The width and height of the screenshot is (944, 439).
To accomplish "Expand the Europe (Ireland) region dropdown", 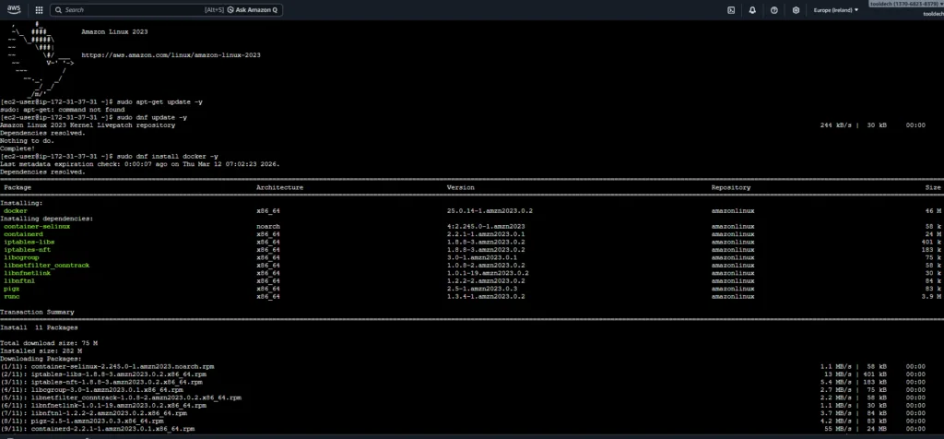I will [x=836, y=10].
